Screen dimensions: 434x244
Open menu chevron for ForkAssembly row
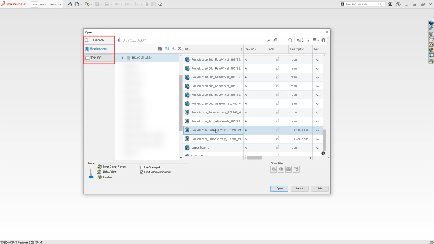coord(318,113)
